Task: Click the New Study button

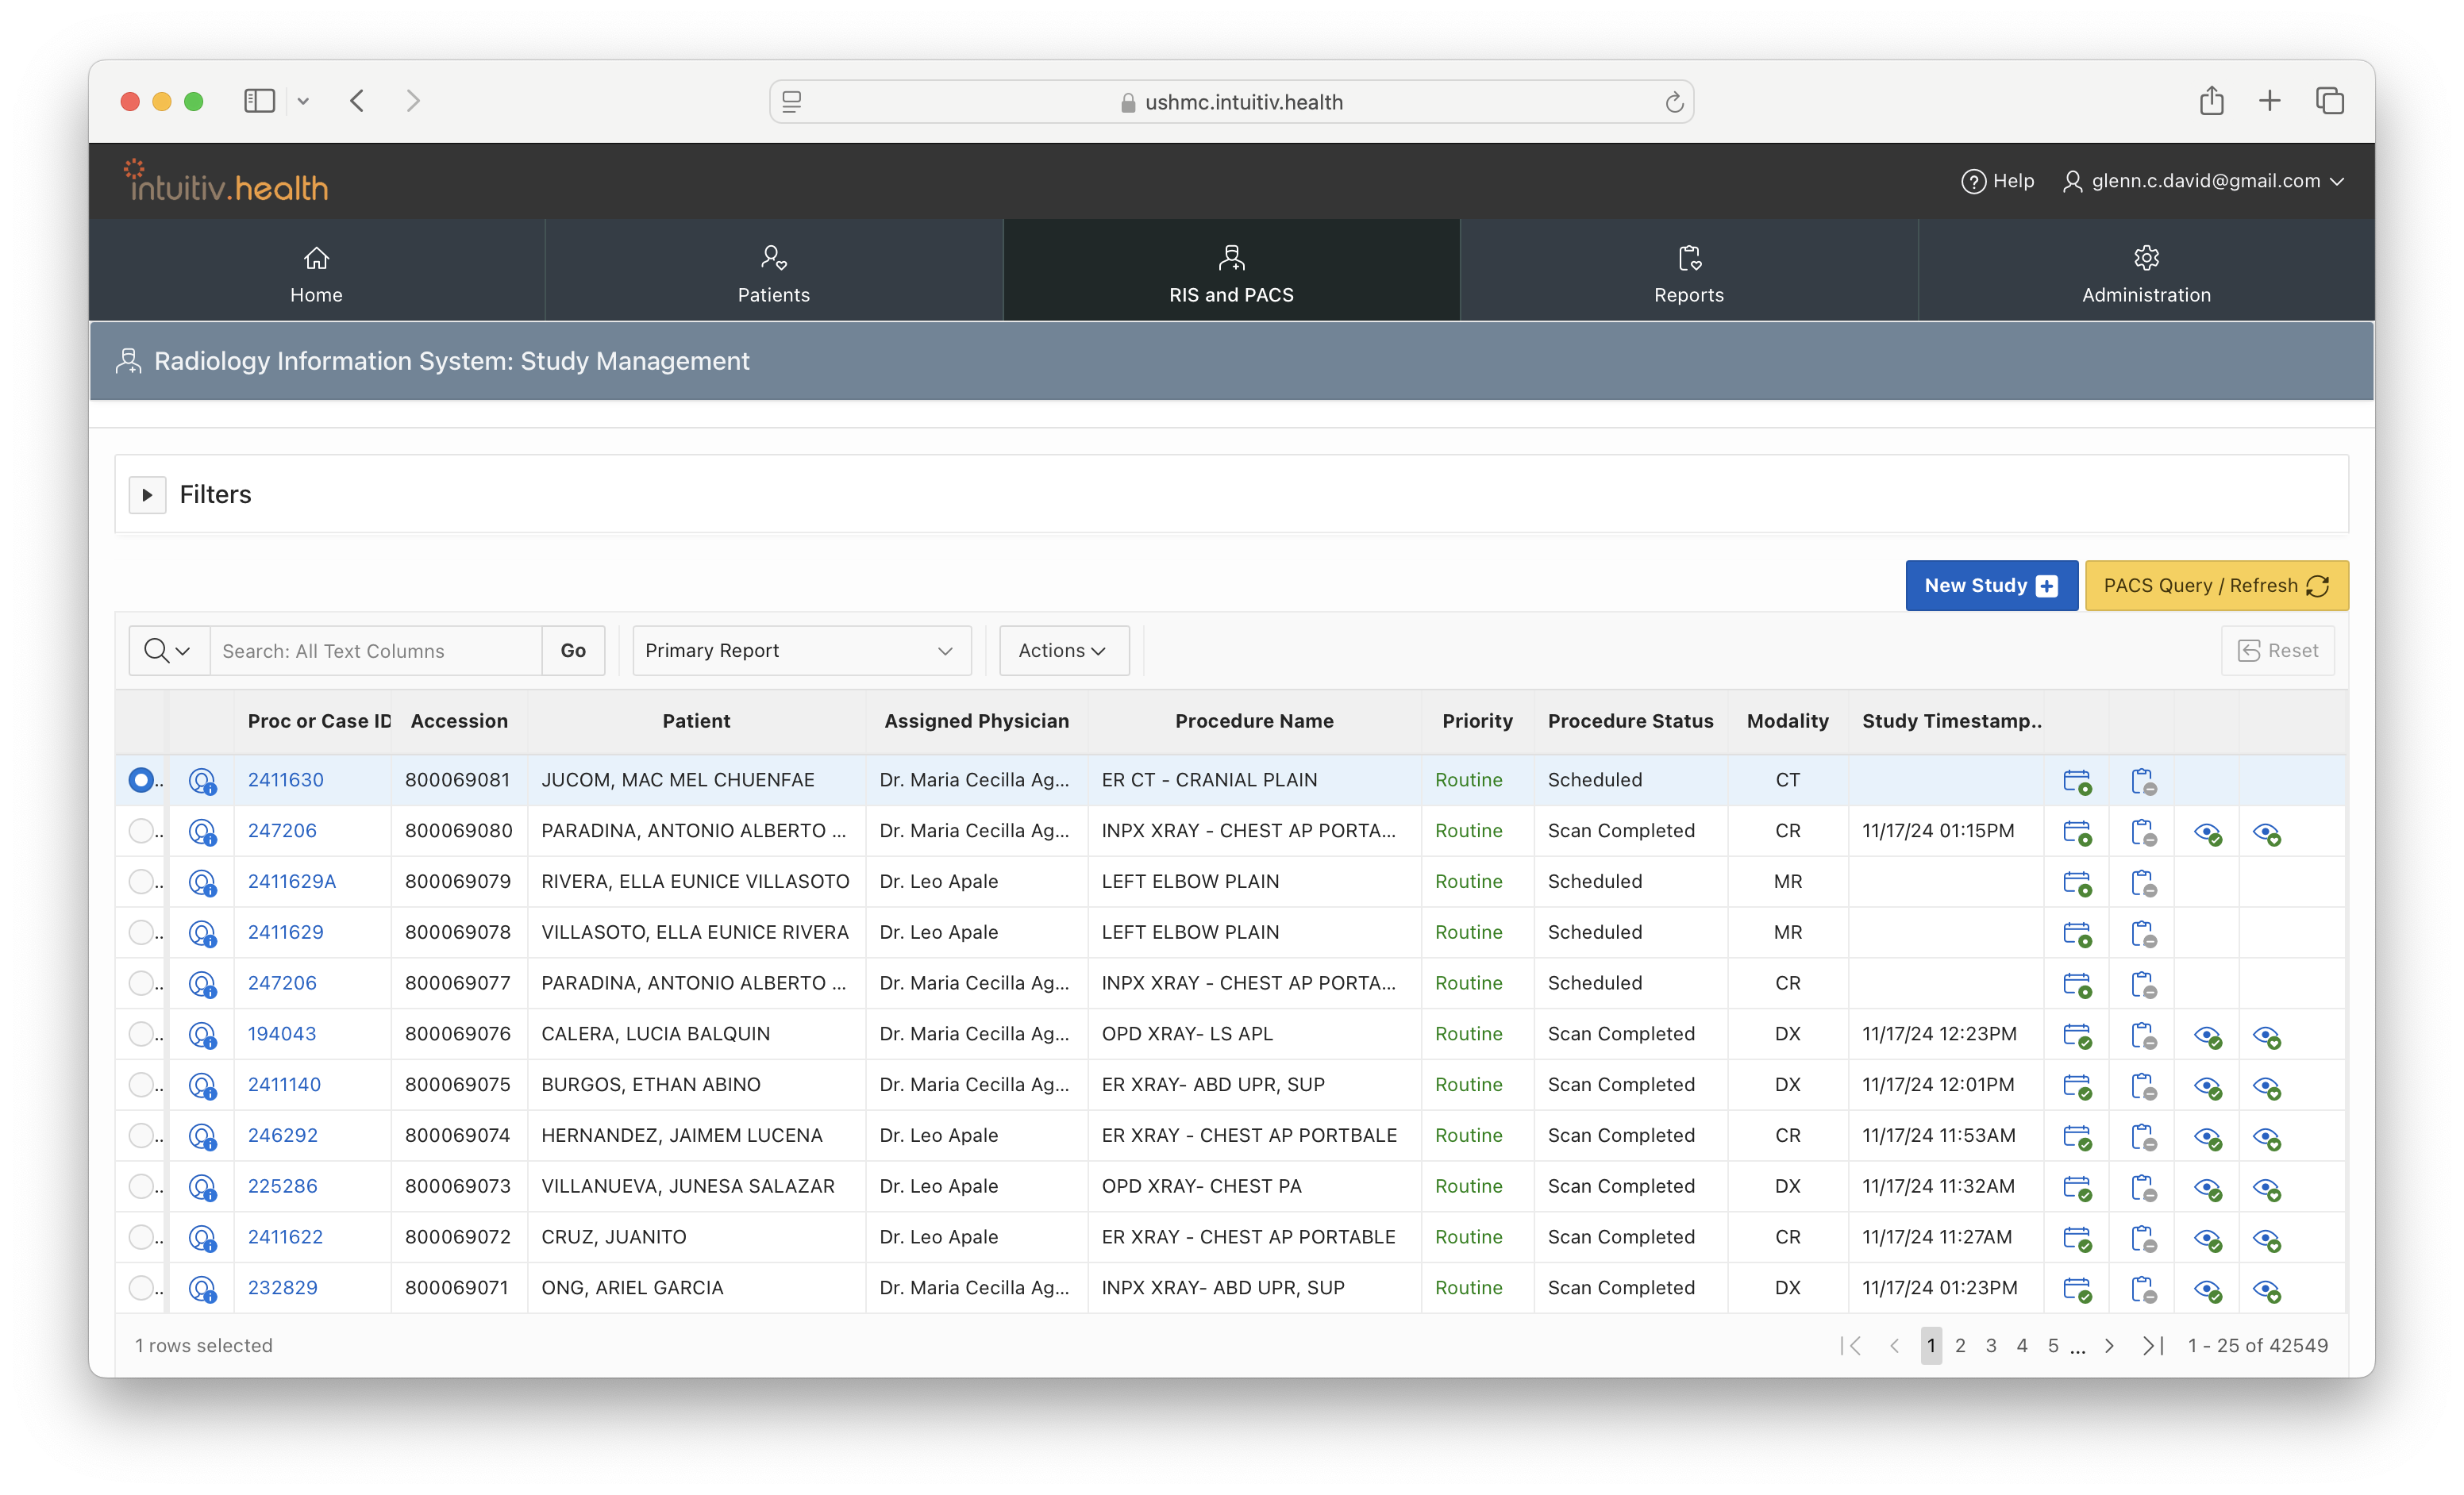Action: [x=1990, y=586]
